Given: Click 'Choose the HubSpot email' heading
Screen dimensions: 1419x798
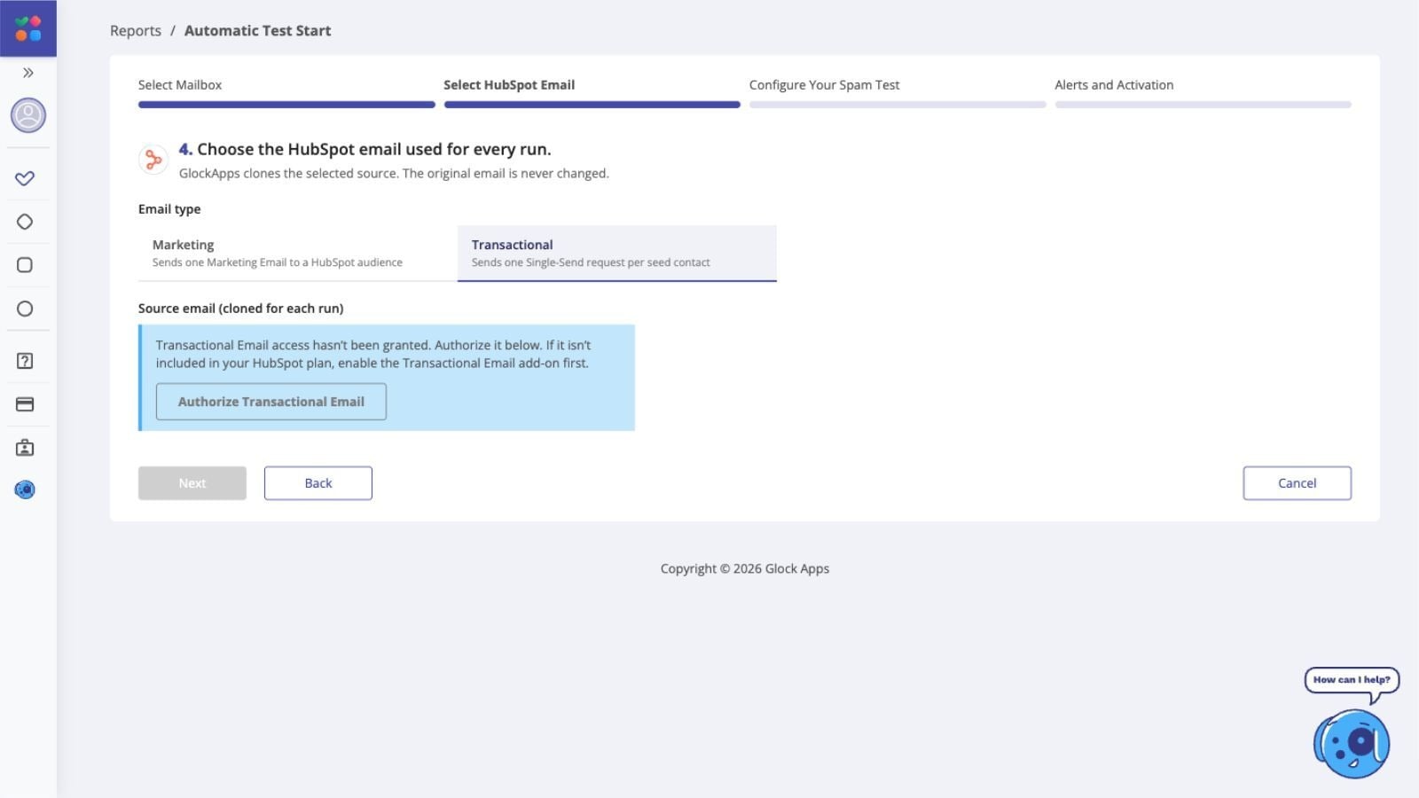Looking at the screenshot, I should click(365, 149).
